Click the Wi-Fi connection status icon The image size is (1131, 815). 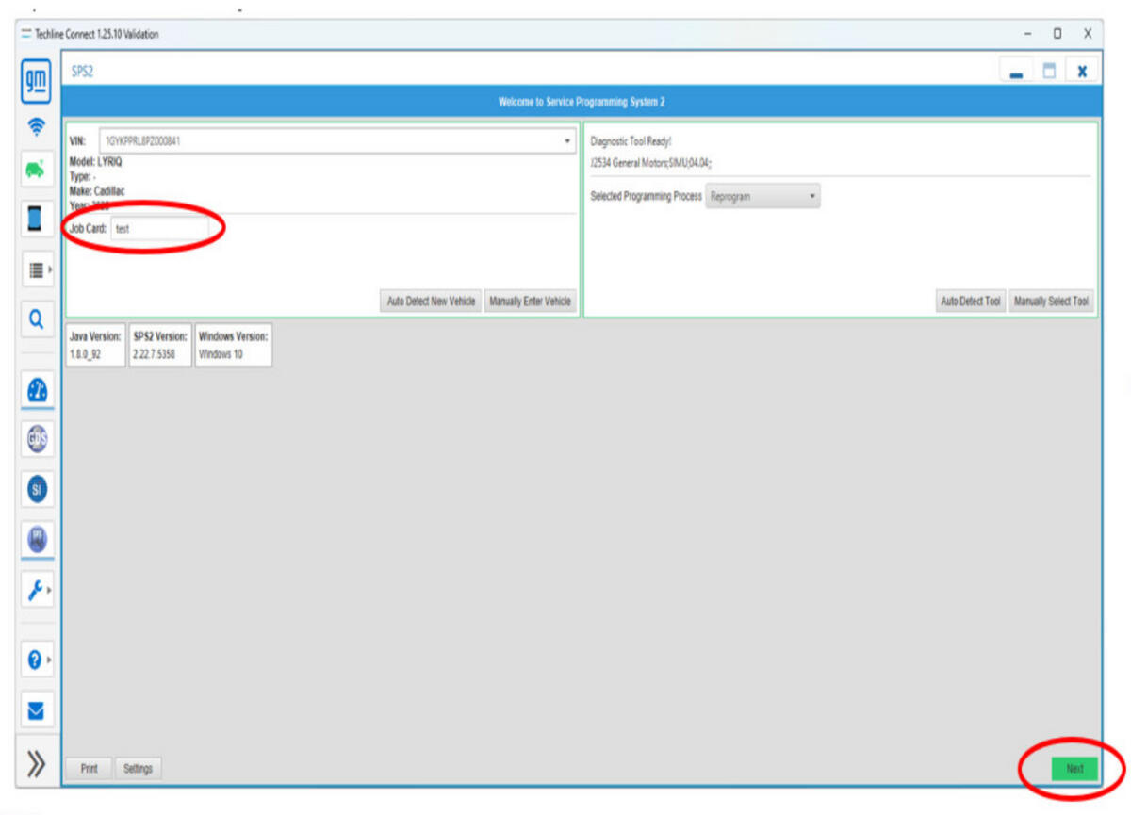point(36,126)
